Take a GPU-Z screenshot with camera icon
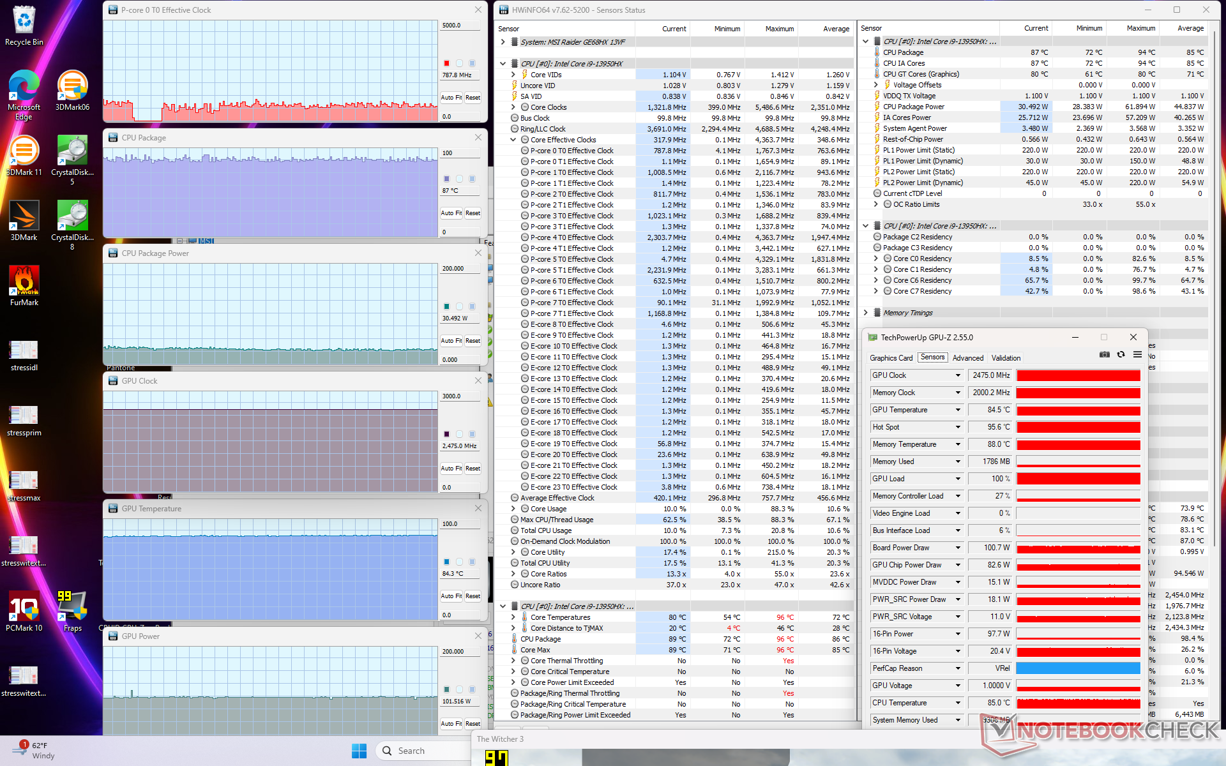Image resolution: width=1226 pixels, height=766 pixels. click(x=1104, y=354)
